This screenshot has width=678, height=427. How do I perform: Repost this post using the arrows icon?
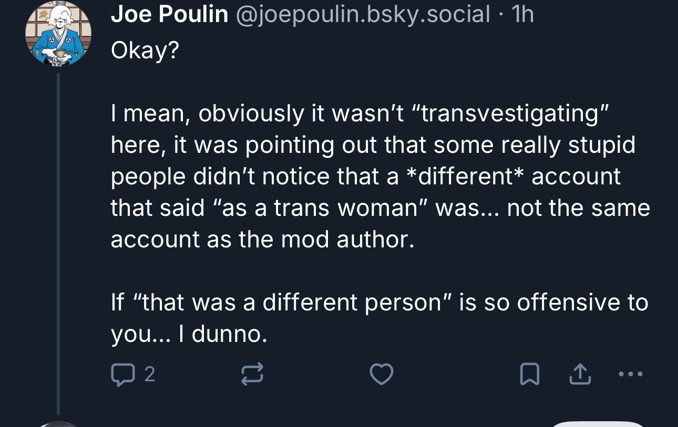pos(252,374)
